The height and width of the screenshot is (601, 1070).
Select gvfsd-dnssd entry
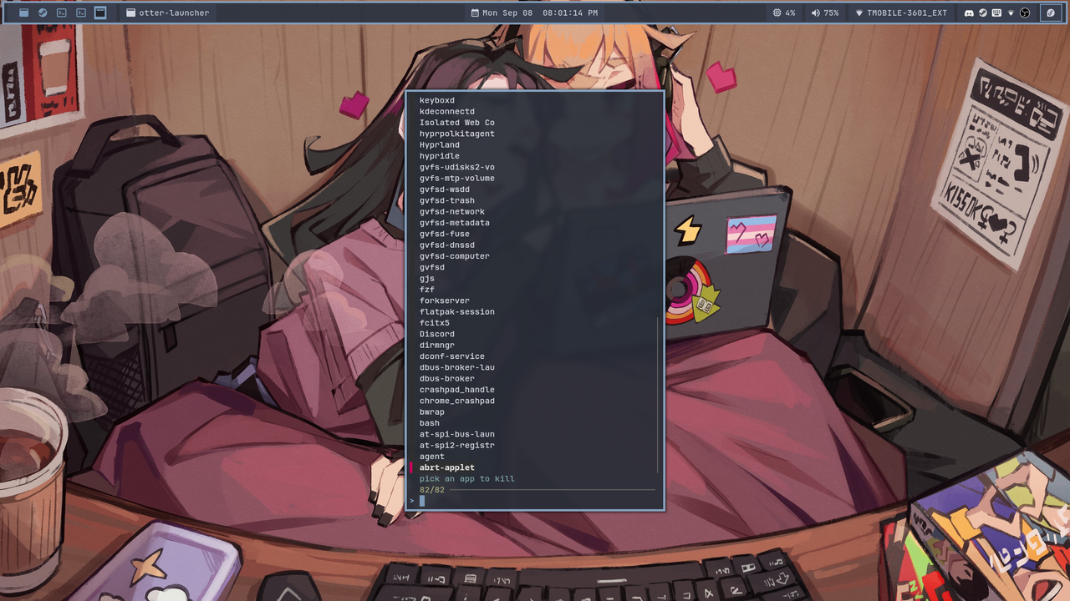point(447,245)
